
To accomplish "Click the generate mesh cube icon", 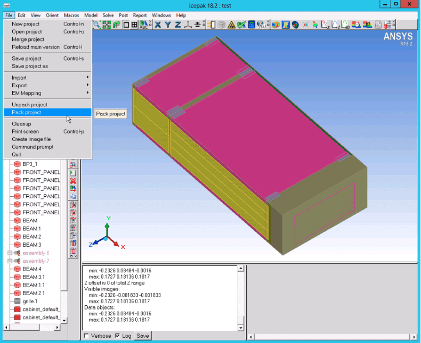I will [x=222, y=25].
